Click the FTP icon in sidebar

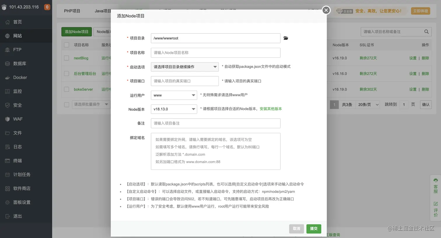tap(8, 50)
